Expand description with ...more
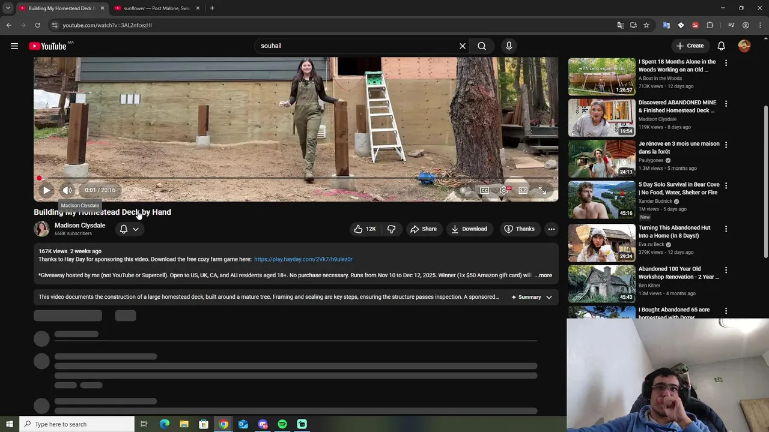The height and width of the screenshot is (432, 769). pos(543,275)
